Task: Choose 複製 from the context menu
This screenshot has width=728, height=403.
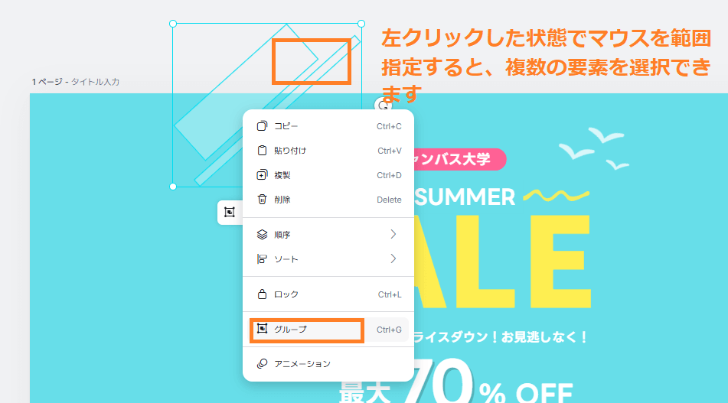Action: 282,175
